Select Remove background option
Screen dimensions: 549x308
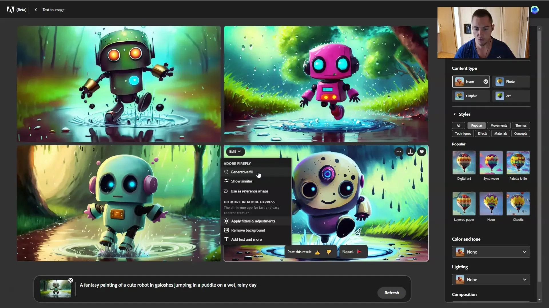[x=248, y=230]
